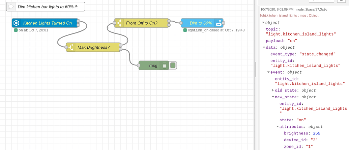349x150 pixels.
Task: Click status text 'light.turn_on called at: Oct 7, 19:43'
Action: point(216,30)
